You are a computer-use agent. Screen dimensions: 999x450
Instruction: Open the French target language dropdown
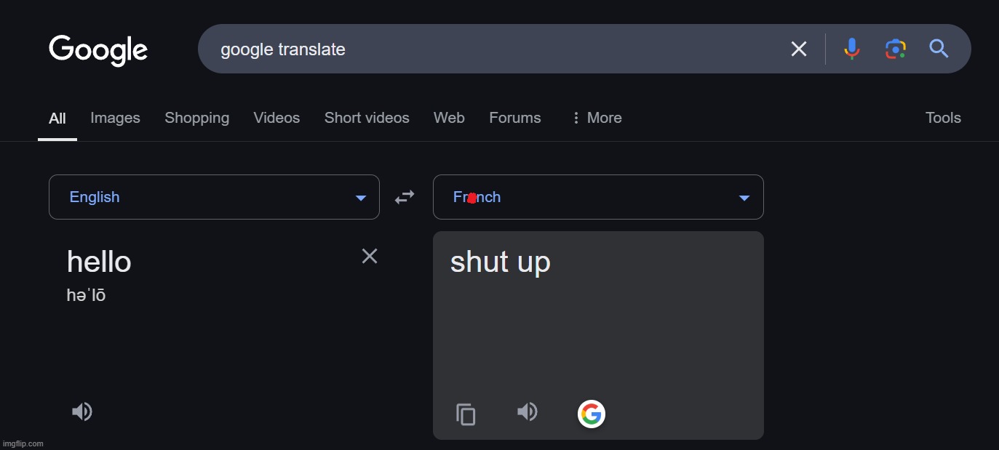pos(598,197)
